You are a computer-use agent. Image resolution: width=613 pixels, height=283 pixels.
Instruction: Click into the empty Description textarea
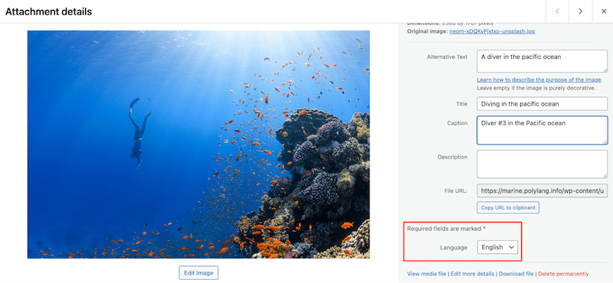pyautogui.click(x=543, y=164)
